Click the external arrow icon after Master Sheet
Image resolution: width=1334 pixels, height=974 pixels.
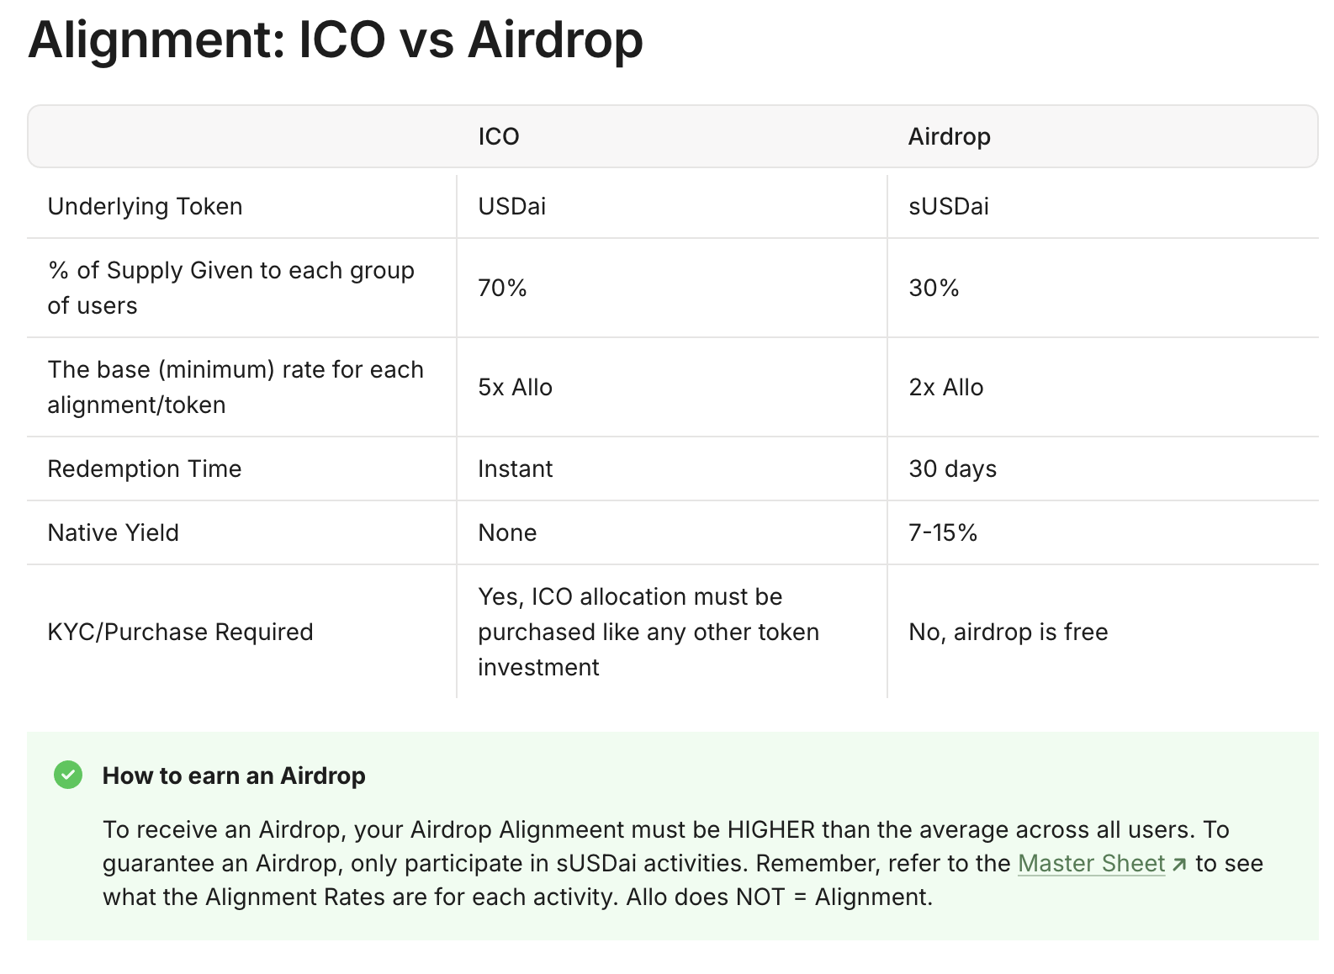1179,865
